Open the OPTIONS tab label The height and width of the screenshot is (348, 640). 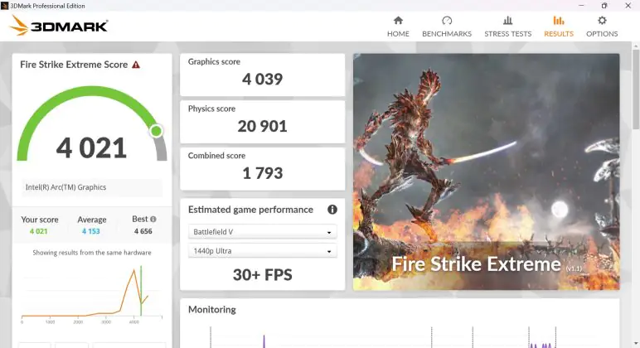pos(602,34)
